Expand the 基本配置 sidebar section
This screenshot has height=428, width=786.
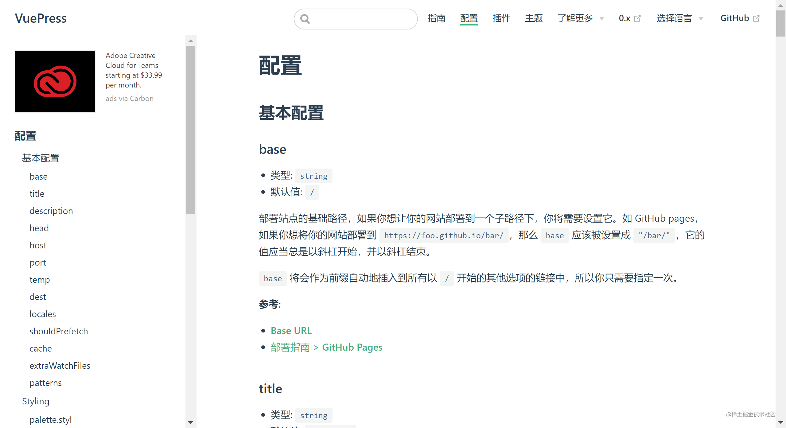pyautogui.click(x=41, y=158)
